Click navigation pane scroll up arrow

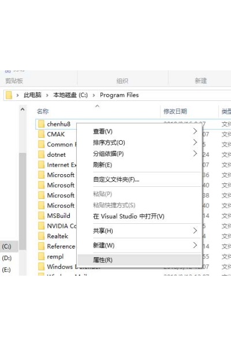coord(23,110)
